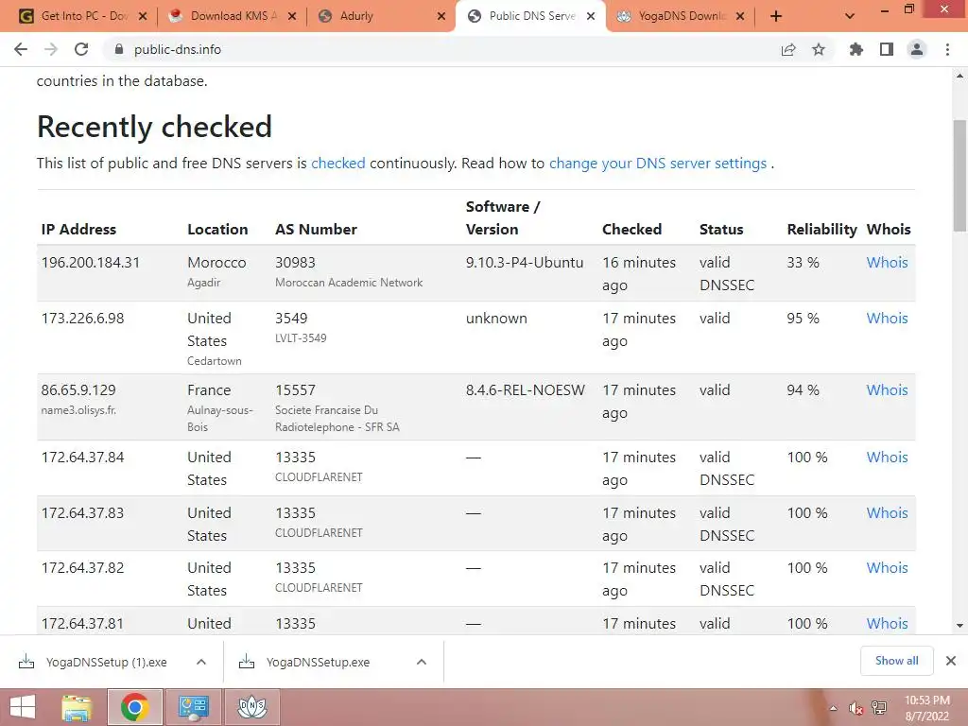Click the scrollbar up arrow

pos(959,76)
